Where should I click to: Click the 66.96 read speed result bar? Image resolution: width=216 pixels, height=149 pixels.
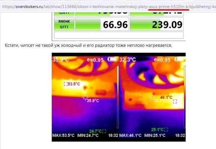102,24
